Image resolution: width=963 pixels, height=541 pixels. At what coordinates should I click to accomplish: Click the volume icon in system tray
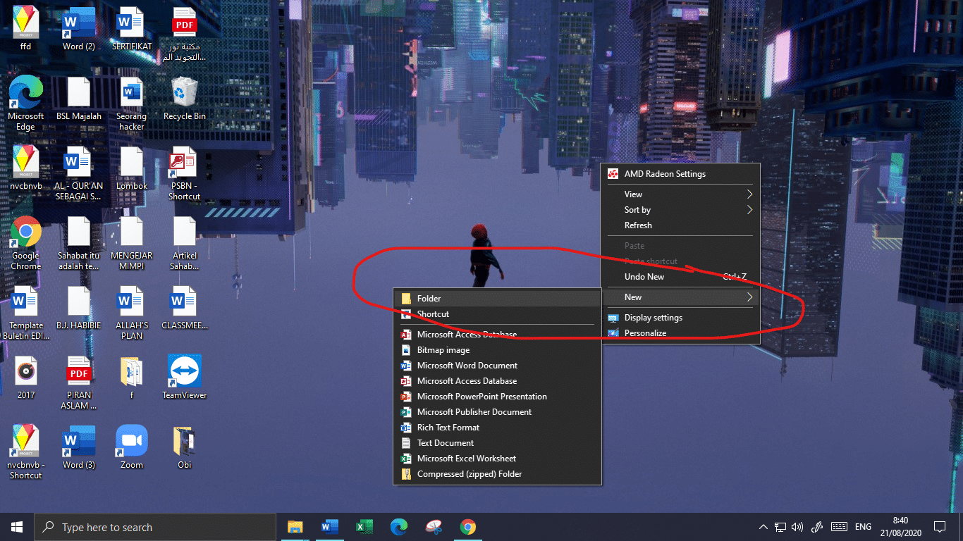798,527
